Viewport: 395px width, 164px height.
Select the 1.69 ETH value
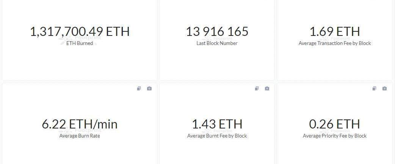(335, 32)
